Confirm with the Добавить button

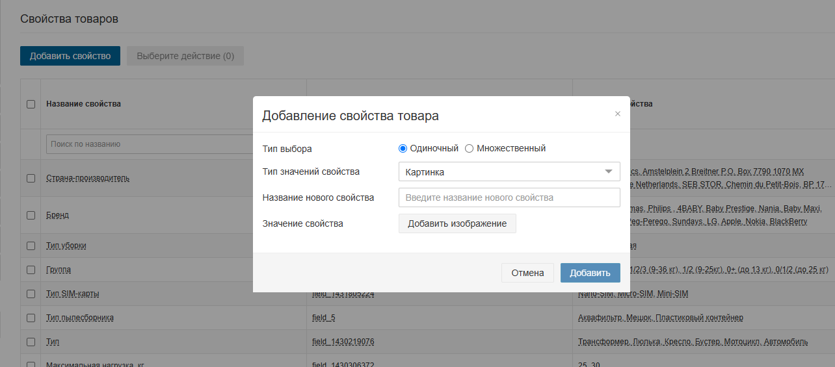[x=590, y=273]
